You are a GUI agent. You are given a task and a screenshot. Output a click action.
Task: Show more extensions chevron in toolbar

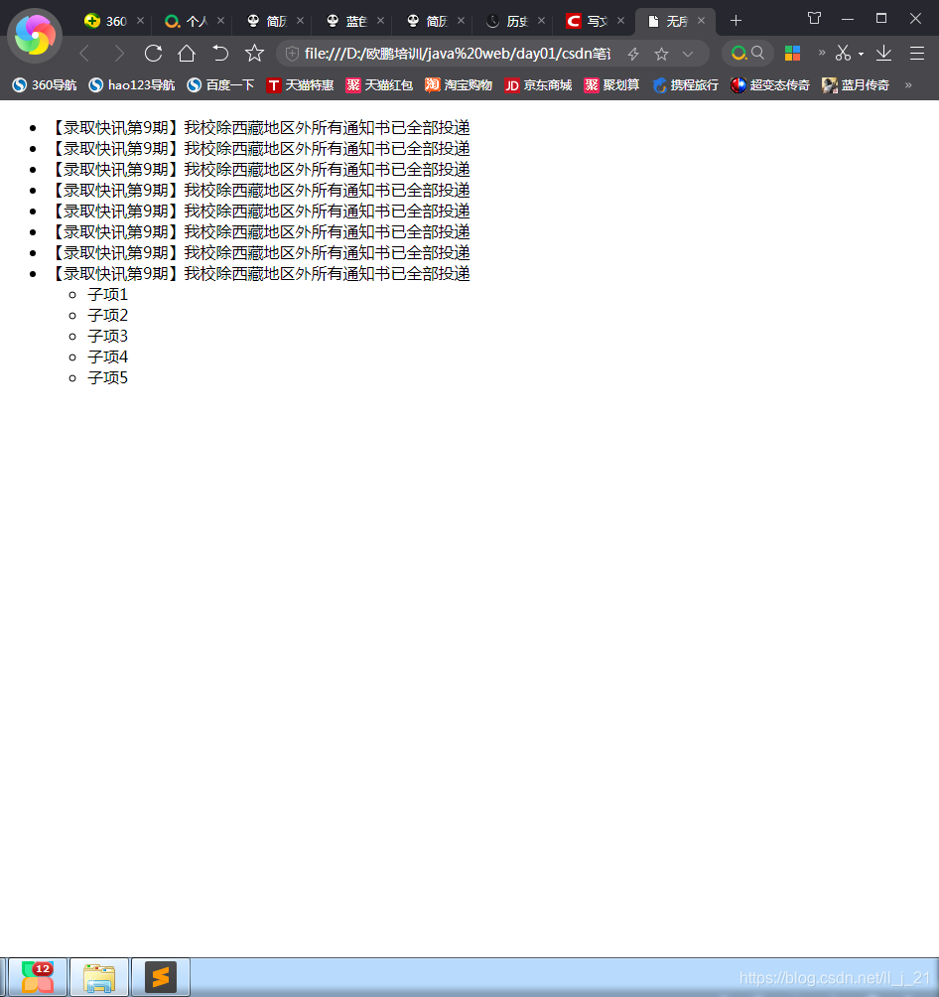822,53
